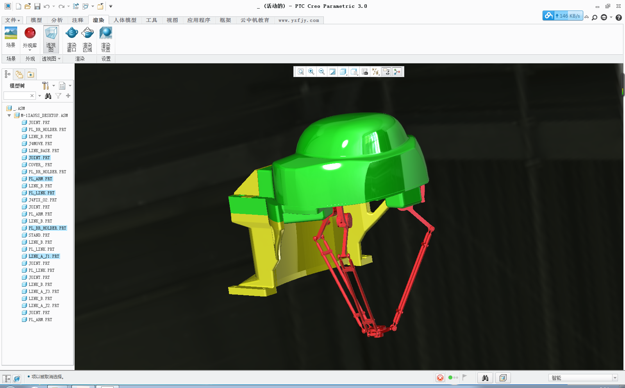Click the 3D box button in status bar
The image size is (625, 388).
point(503,378)
